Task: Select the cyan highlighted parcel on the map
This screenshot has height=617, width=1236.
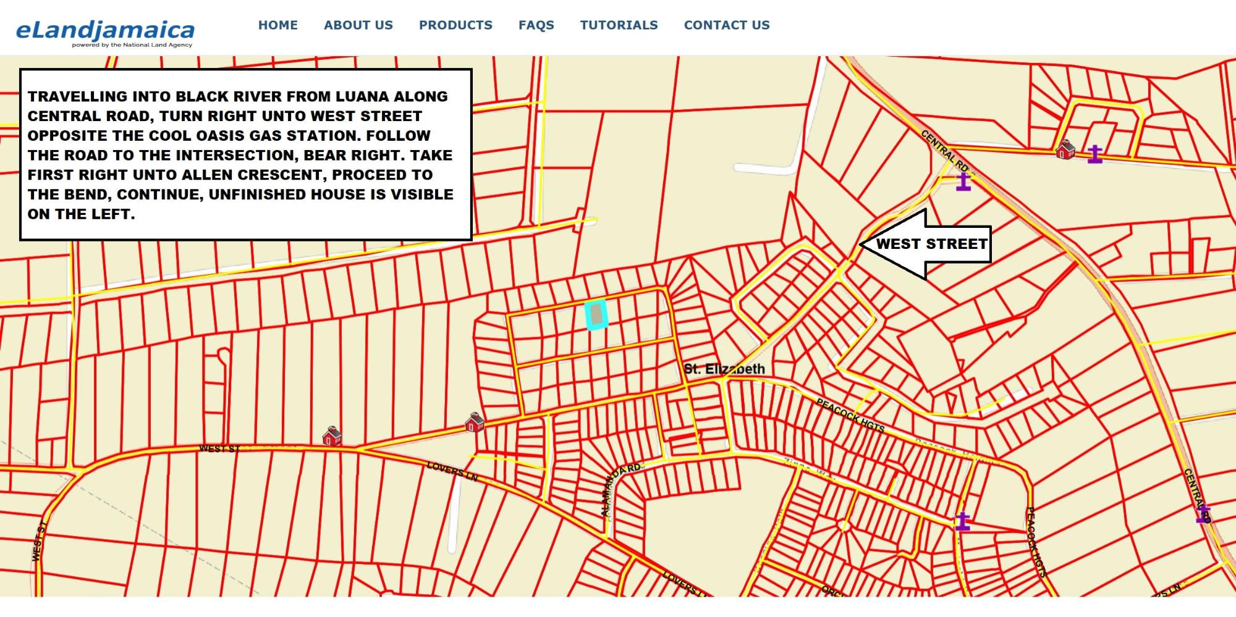Action: 596,315
